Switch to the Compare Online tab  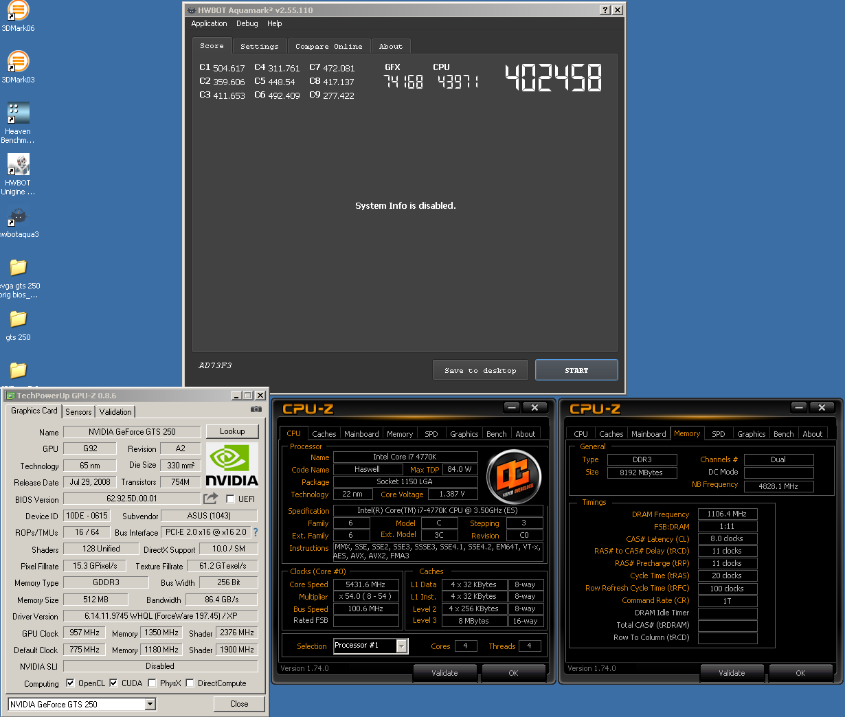(x=329, y=46)
